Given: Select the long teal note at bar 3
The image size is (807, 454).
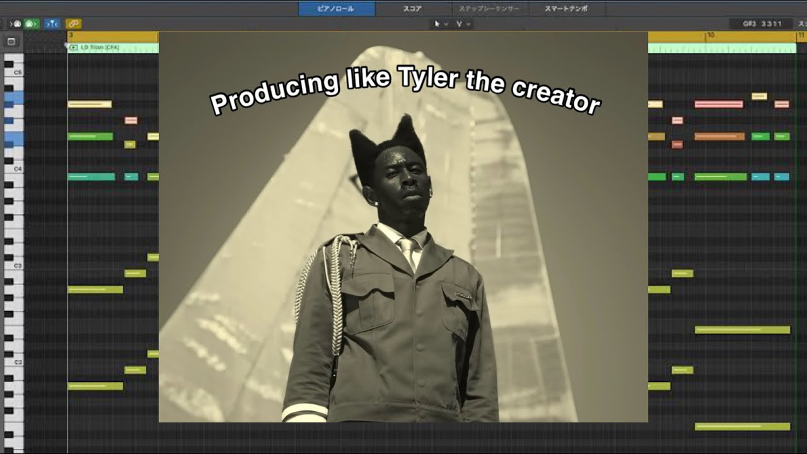Looking at the screenshot, I should click(91, 177).
